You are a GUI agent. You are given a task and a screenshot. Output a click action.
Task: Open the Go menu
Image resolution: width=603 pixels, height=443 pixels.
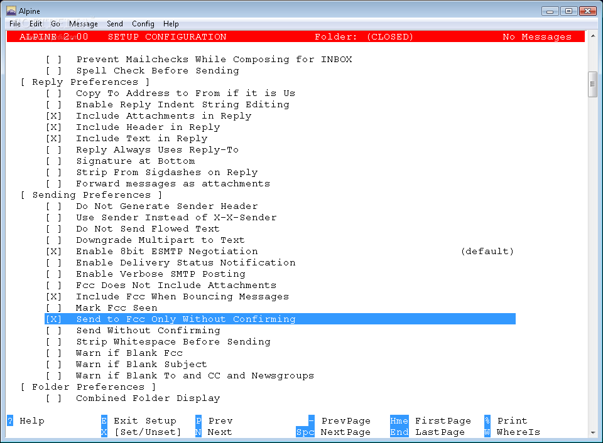pyautogui.click(x=56, y=24)
